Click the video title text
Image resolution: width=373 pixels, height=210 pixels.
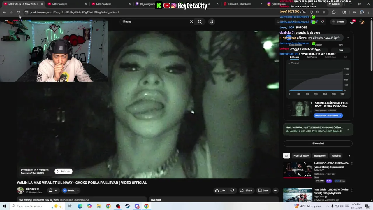[82, 183]
